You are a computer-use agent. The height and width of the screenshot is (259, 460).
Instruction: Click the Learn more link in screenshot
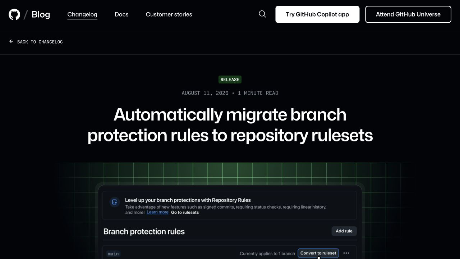[157, 212]
